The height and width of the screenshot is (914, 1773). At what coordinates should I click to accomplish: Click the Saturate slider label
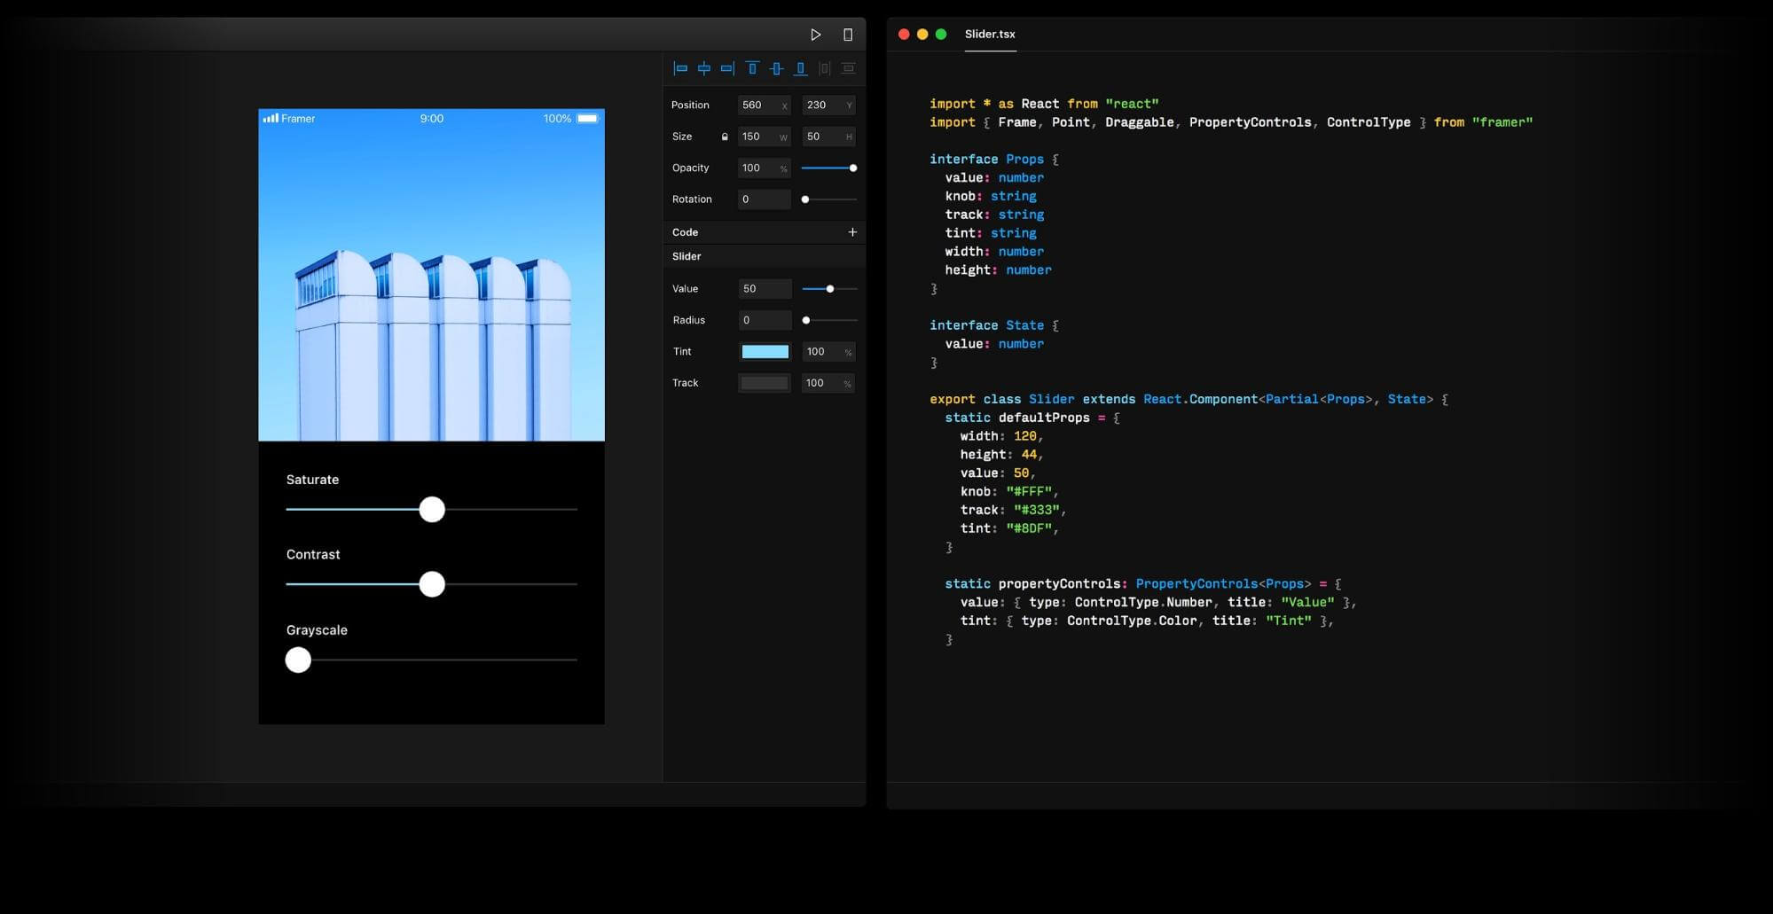312,479
